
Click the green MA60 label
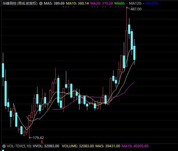click(x=121, y=3)
